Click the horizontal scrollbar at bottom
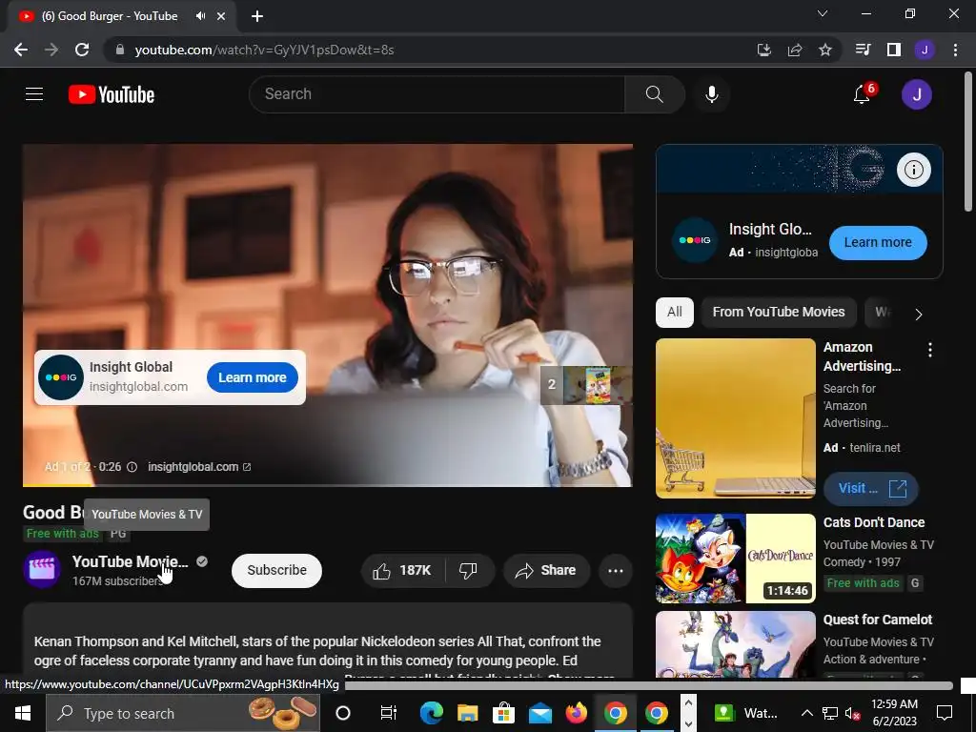The width and height of the screenshot is (976, 732). click(x=647, y=686)
